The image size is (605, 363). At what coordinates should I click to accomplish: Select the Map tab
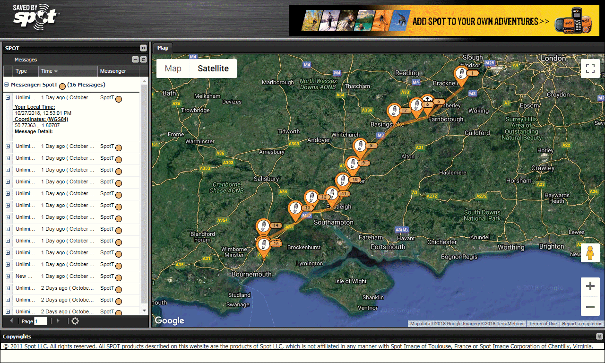163,48
